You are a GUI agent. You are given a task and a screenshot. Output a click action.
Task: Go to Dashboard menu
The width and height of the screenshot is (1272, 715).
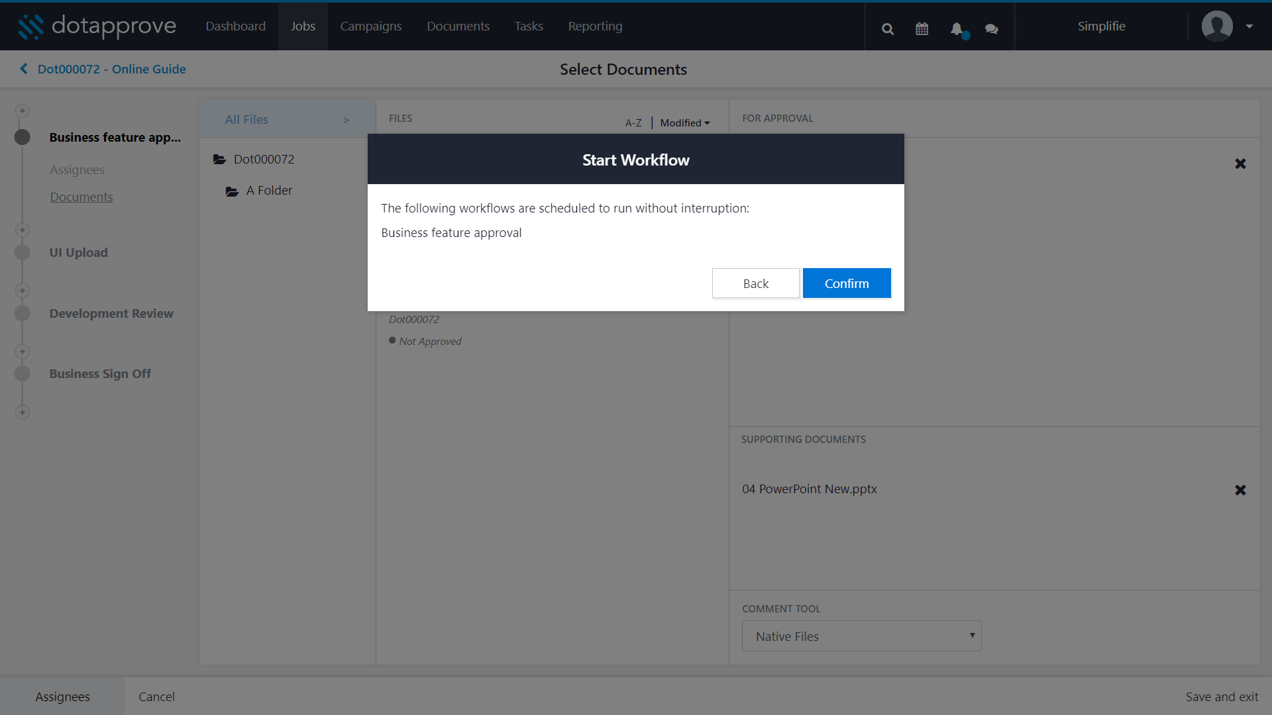235,26
